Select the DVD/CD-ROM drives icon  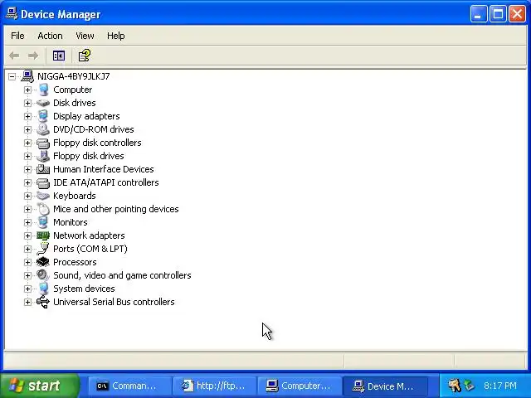[x=43, y=129]
